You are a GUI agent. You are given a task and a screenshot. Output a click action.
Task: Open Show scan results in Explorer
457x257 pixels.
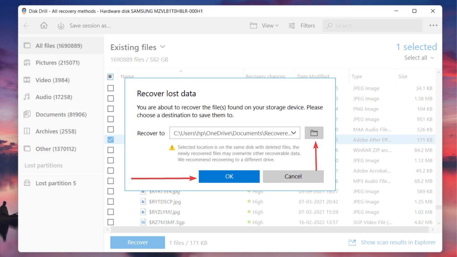pyautogui.click(x=398, y=243)
